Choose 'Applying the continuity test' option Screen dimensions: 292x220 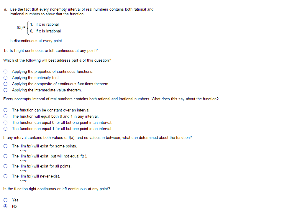(6, 78)
